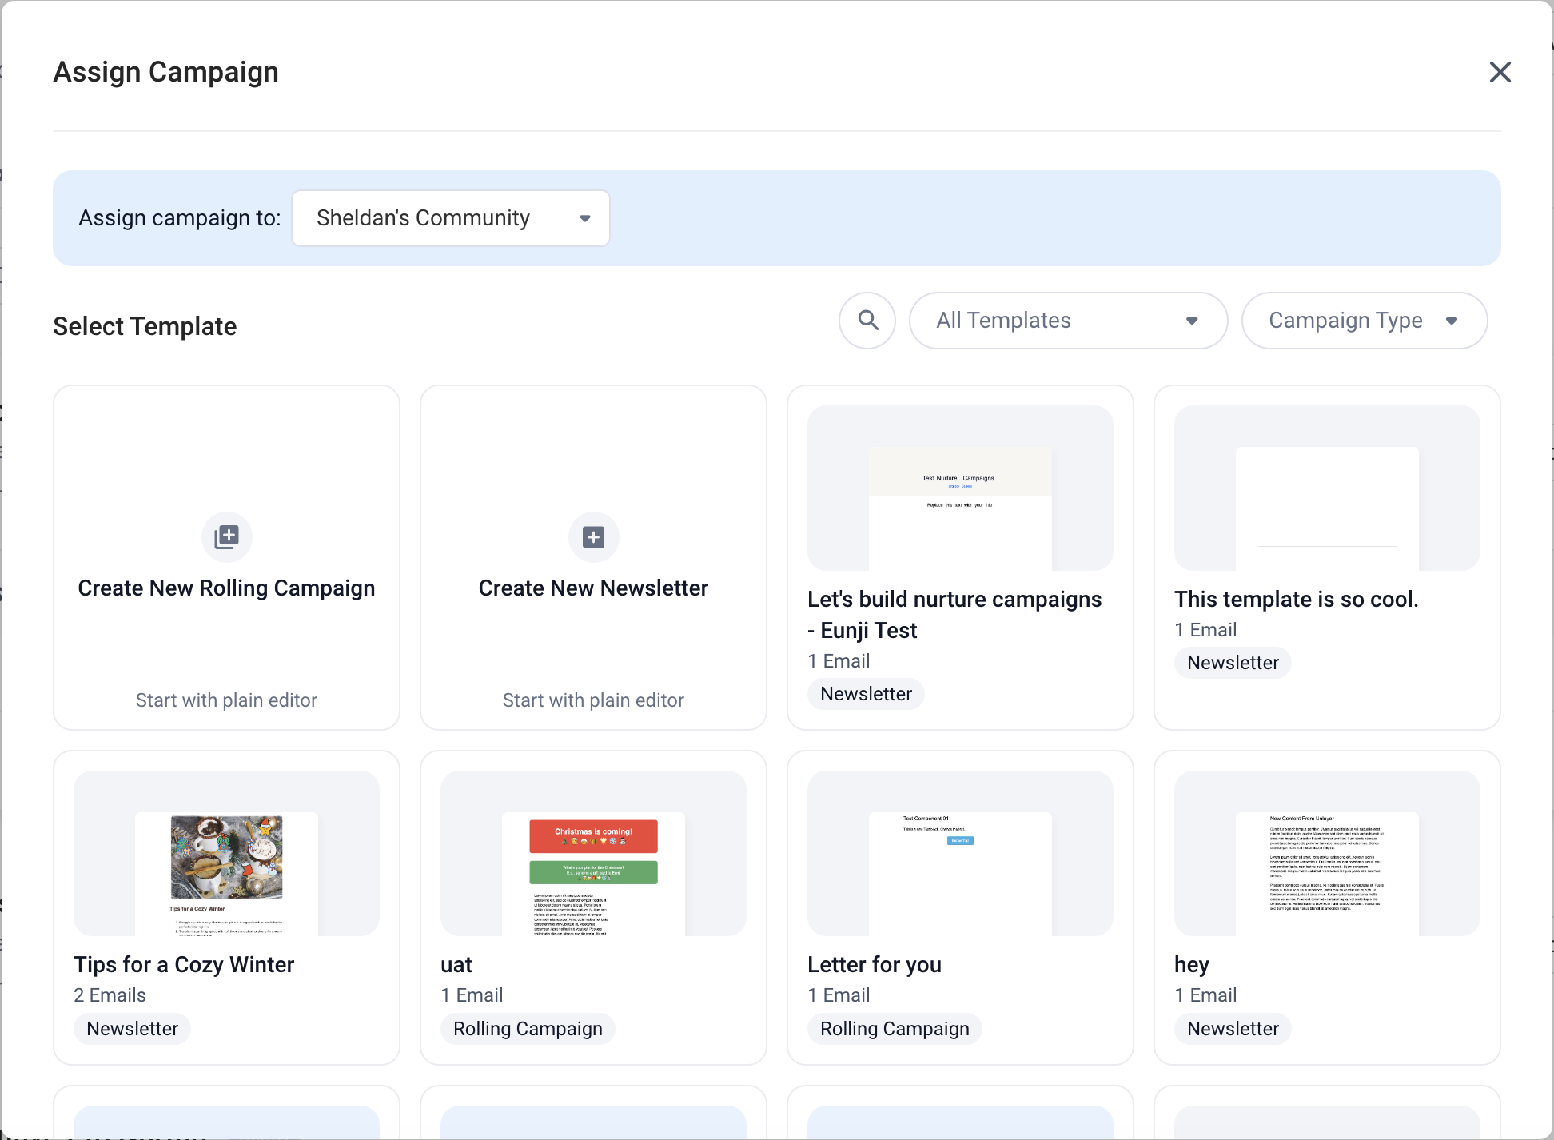The image size is (1554, 1140).
Task: Click '1 Email' under This template is so cool
Action: click(1205, 630)
